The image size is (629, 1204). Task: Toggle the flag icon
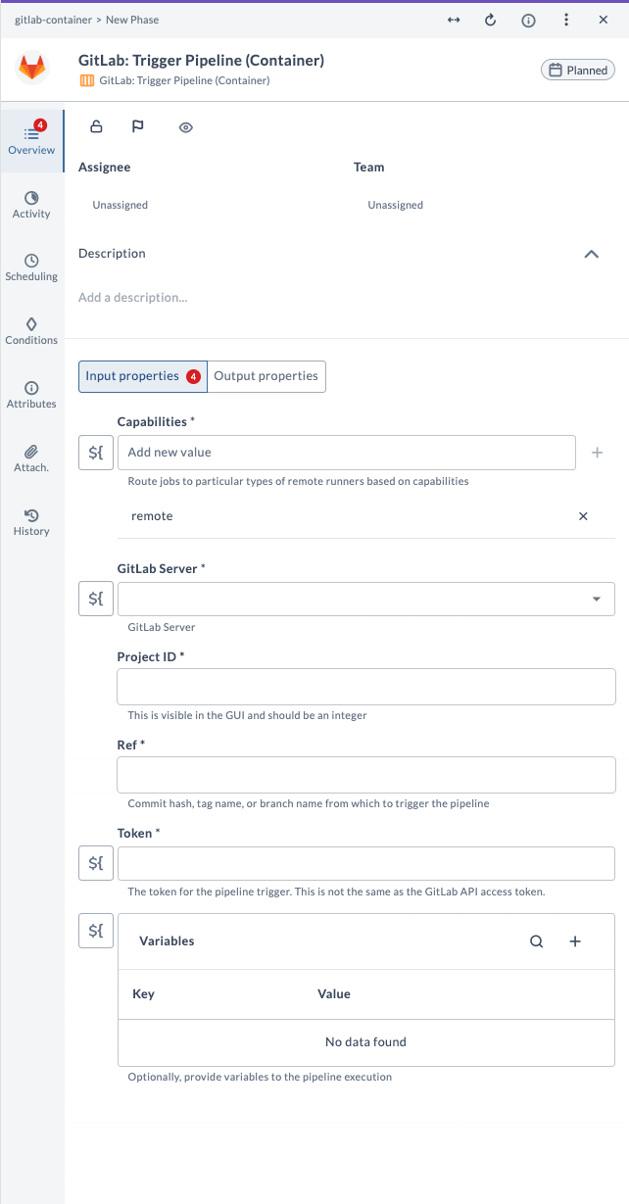tap(138, 126)
